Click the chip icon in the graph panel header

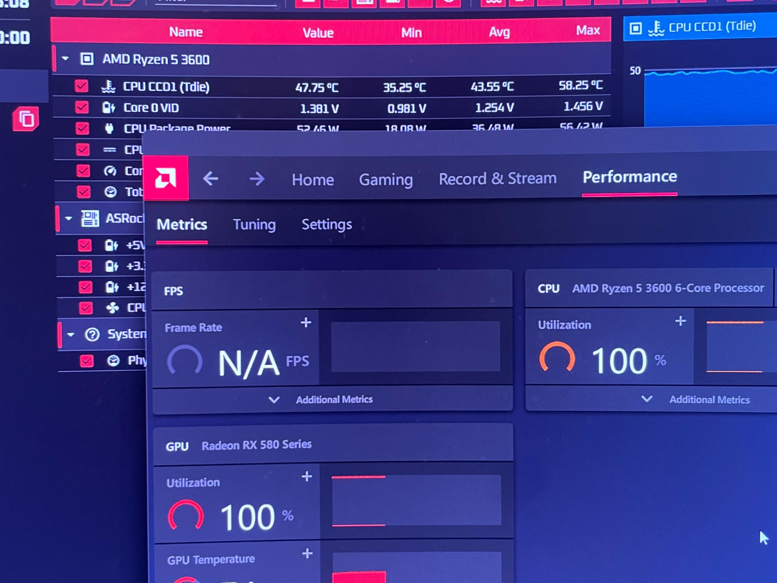[x=635, y=28]
